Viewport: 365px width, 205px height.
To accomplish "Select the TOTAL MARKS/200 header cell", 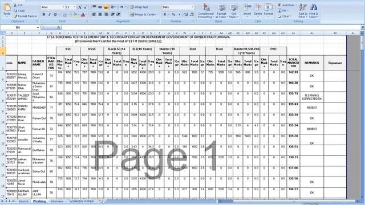I will [x=293, y=63].
